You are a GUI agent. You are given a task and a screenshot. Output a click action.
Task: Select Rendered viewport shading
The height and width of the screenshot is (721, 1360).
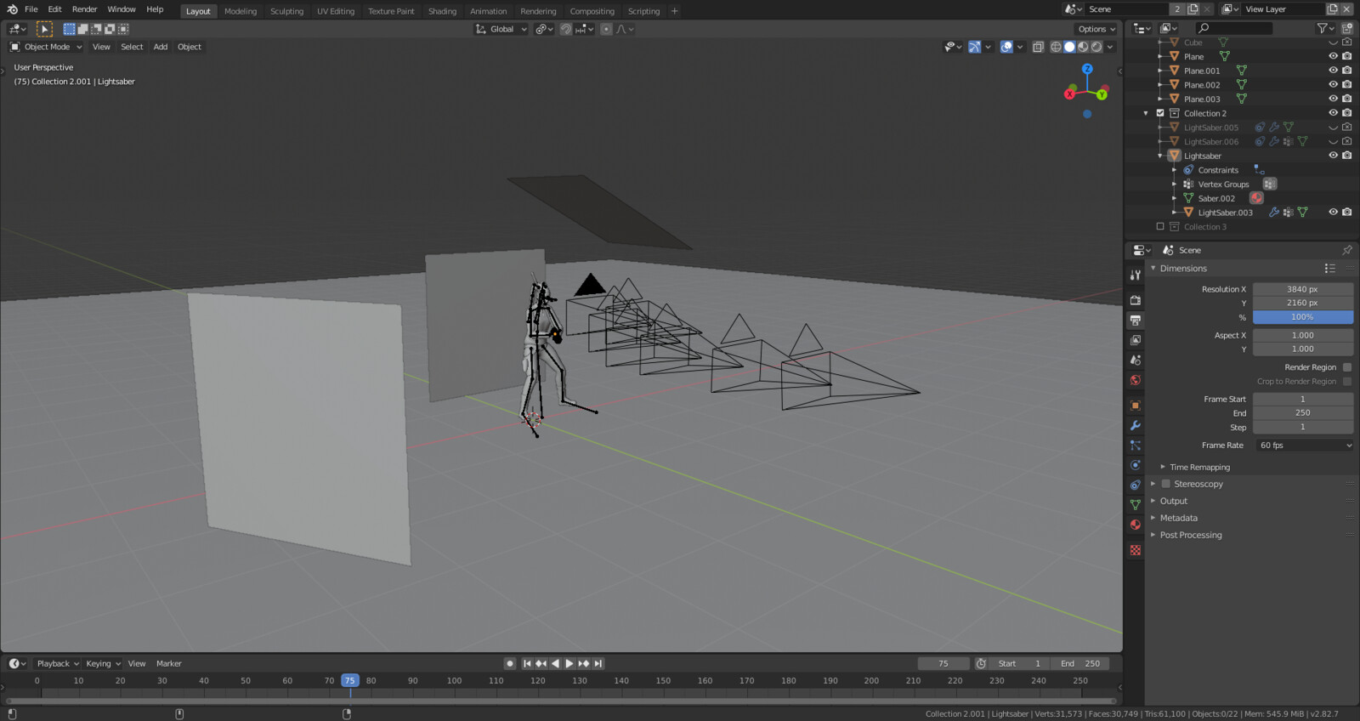click(1096, 47)
